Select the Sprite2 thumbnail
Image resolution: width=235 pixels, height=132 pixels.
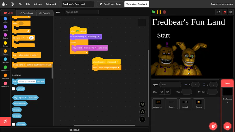(185, 104)
